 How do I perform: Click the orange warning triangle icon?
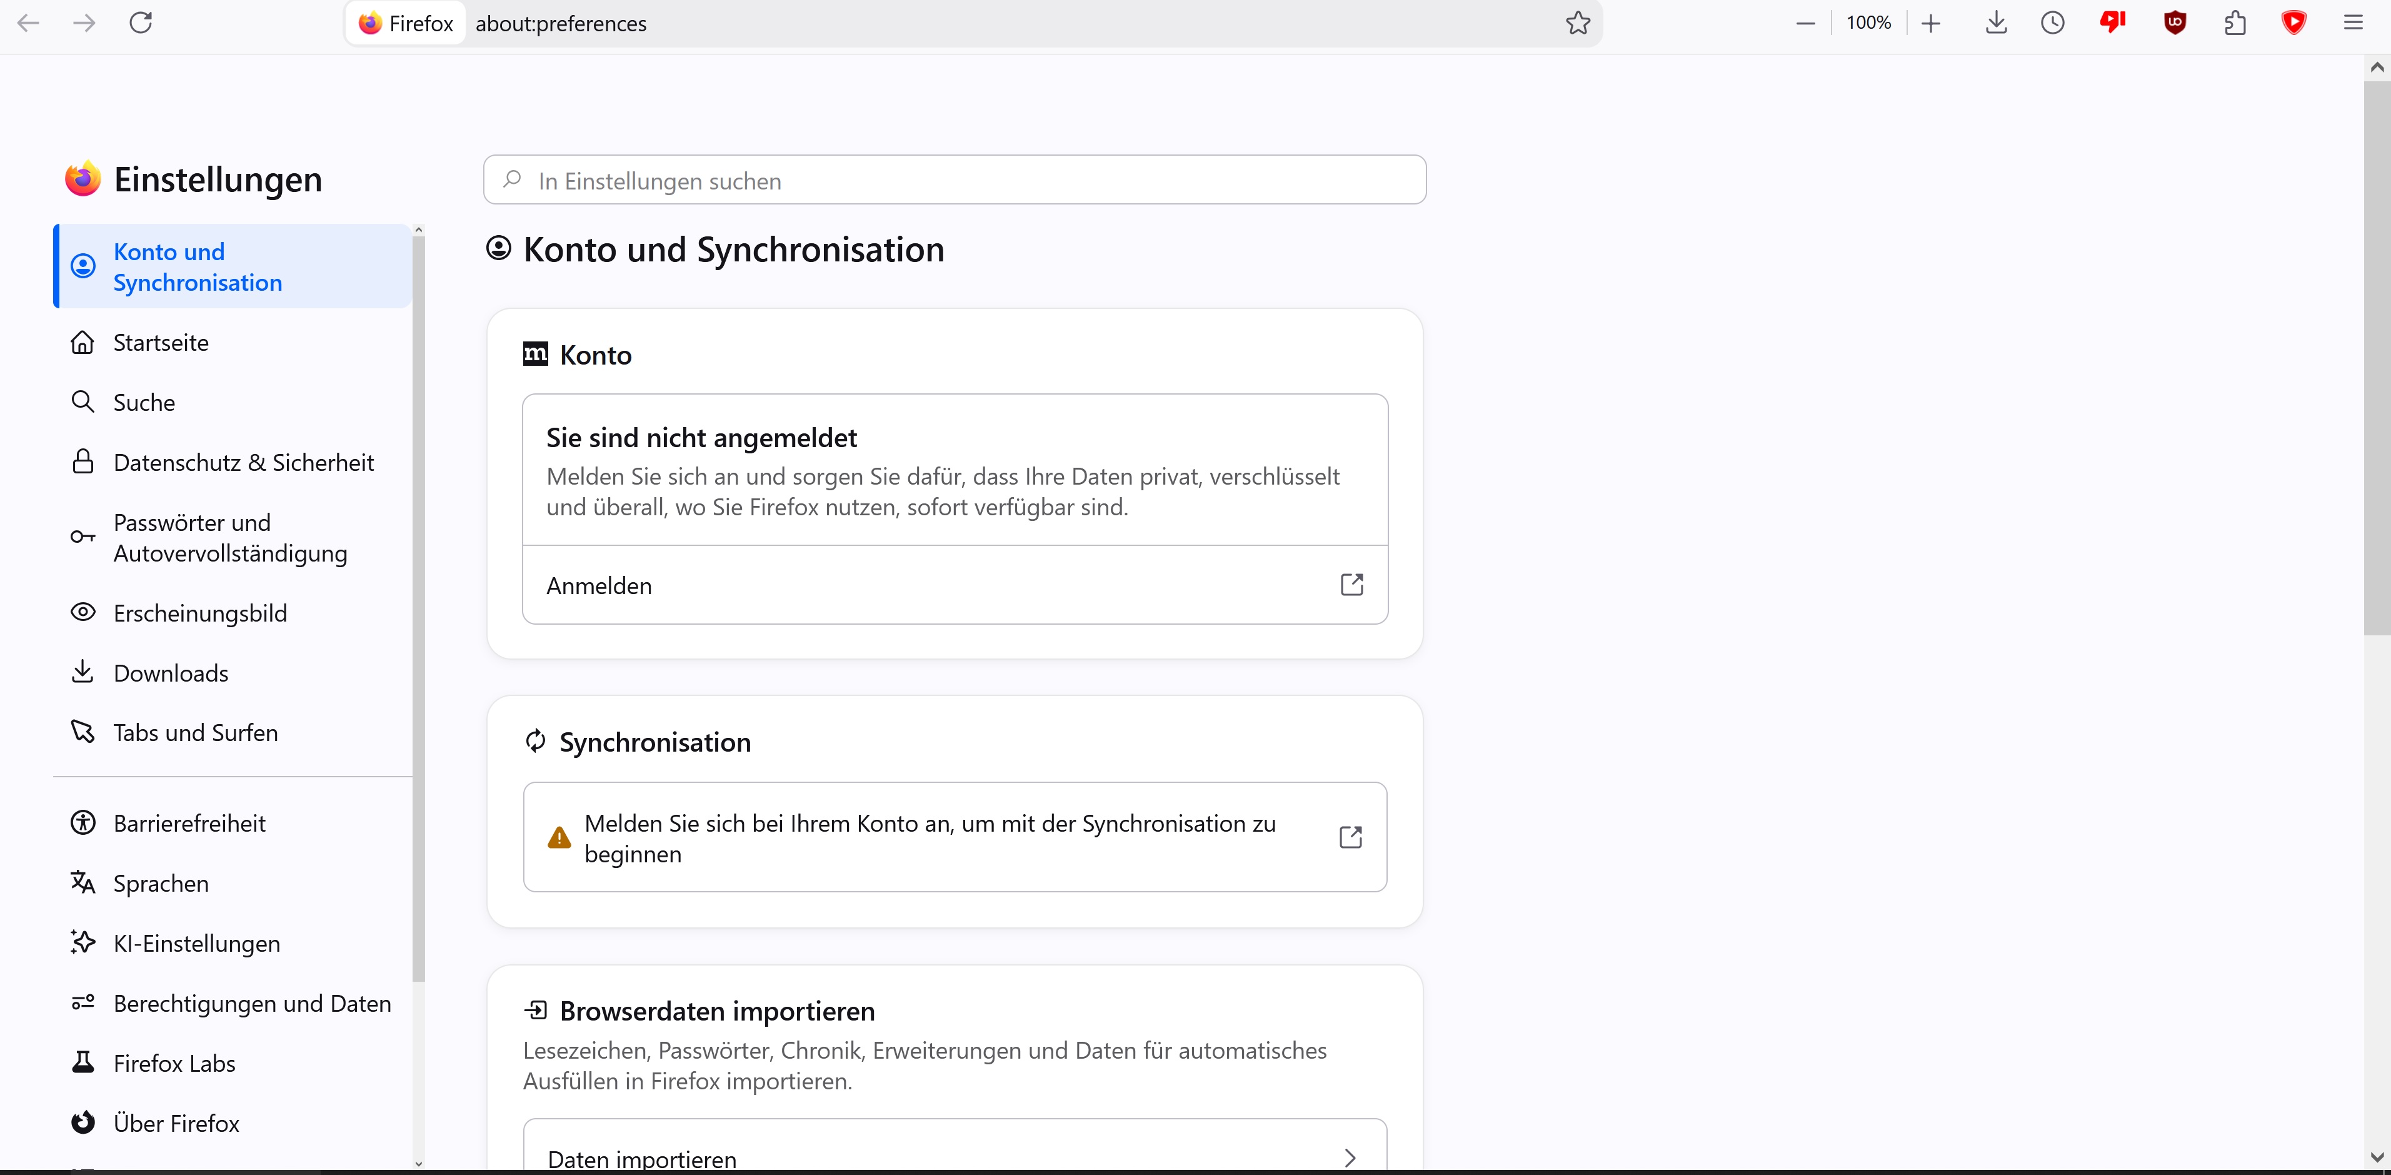click(x=559, y=838)
